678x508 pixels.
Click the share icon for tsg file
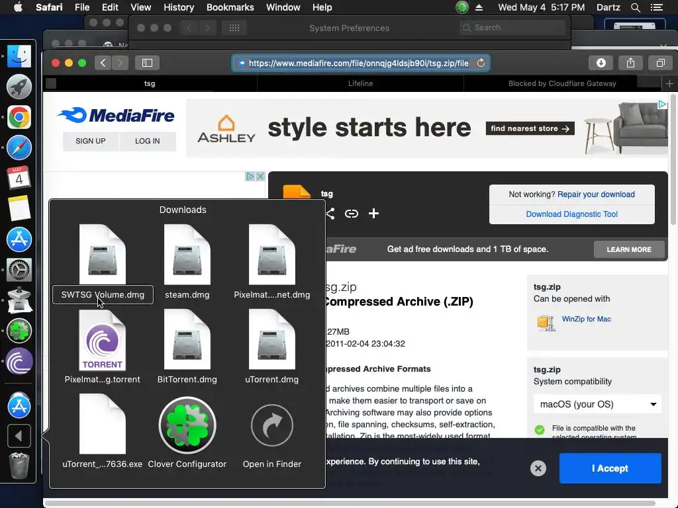click(x=330, y=214)
